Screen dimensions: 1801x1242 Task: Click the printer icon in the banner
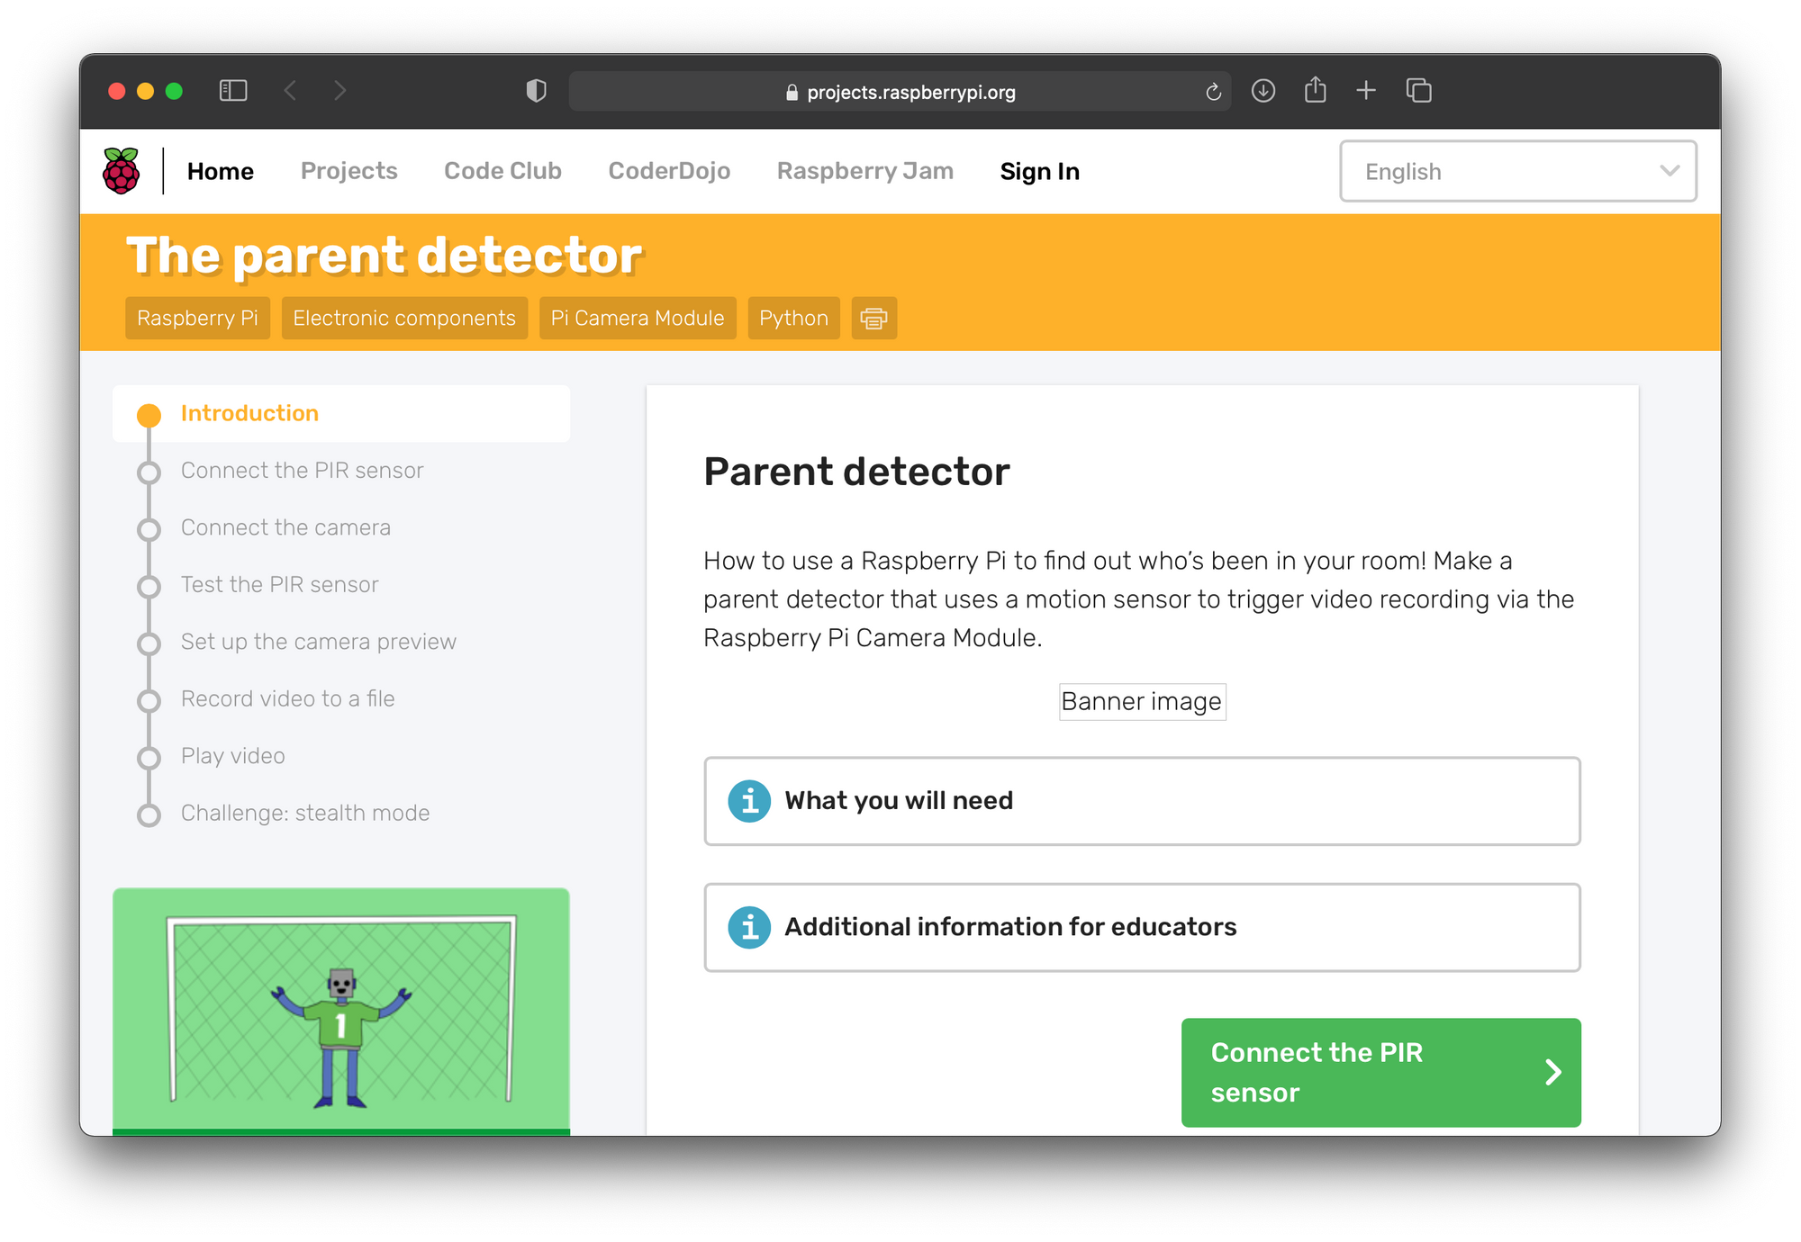(x=873, y=319)
